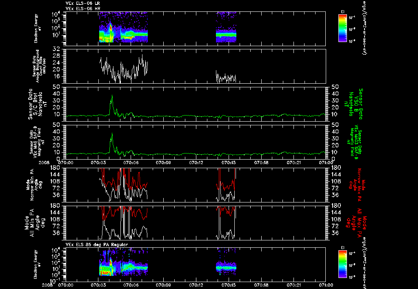Viewport: 418px width, 289px height.
Task: Click '070:15' on the middle time axis
Action: click(x=229, y=162)
